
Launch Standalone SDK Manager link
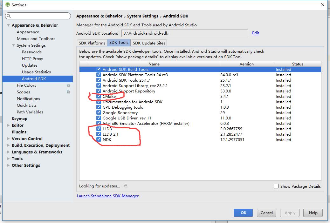click(108, 196)
